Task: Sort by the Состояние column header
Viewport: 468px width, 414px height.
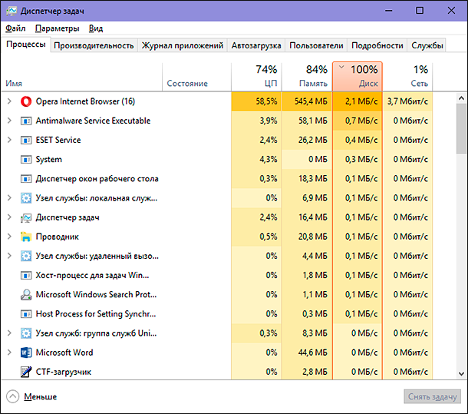Action: tap(196, 77)
